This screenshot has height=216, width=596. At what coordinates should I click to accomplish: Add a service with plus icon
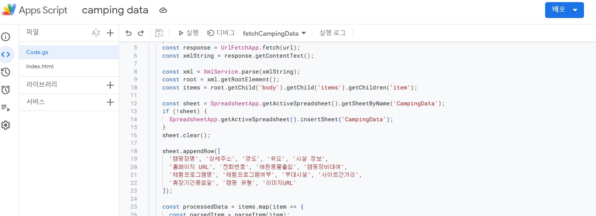tap(110, 102)
